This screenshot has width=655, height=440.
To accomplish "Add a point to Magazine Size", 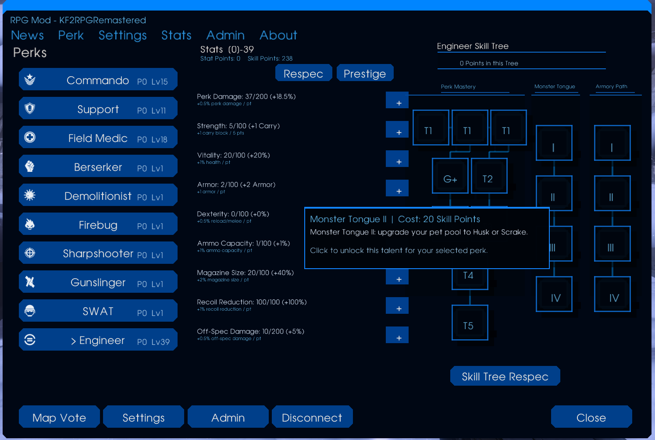I will pos(397,277).
